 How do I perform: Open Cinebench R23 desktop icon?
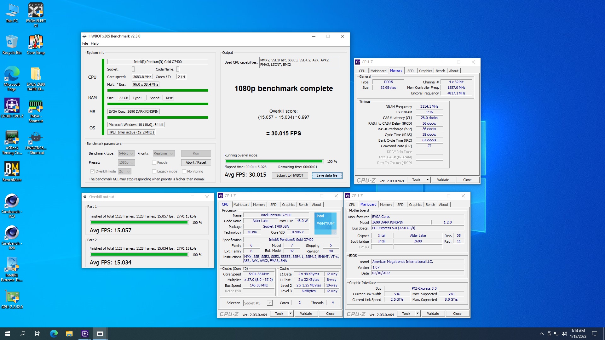pos(12,206)
